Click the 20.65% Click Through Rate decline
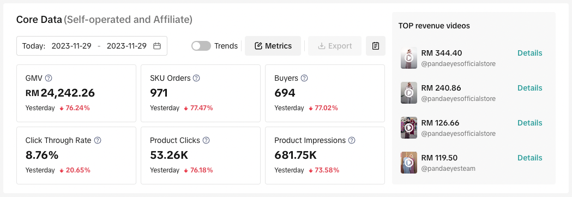Image resolution: width=572 pixels, height=197 pixels. [x=78, y=170]
